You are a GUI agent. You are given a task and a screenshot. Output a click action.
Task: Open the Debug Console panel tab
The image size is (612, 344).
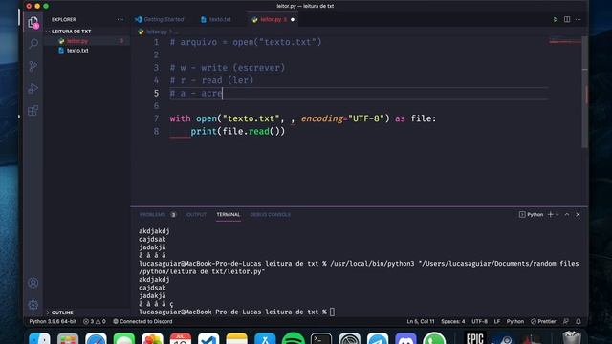click(x=270, y=214)
